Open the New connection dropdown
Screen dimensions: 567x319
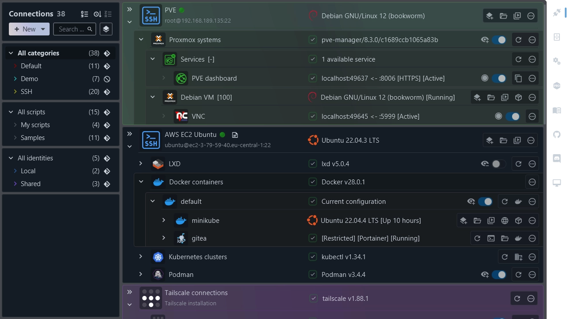(x=43, y=29)
